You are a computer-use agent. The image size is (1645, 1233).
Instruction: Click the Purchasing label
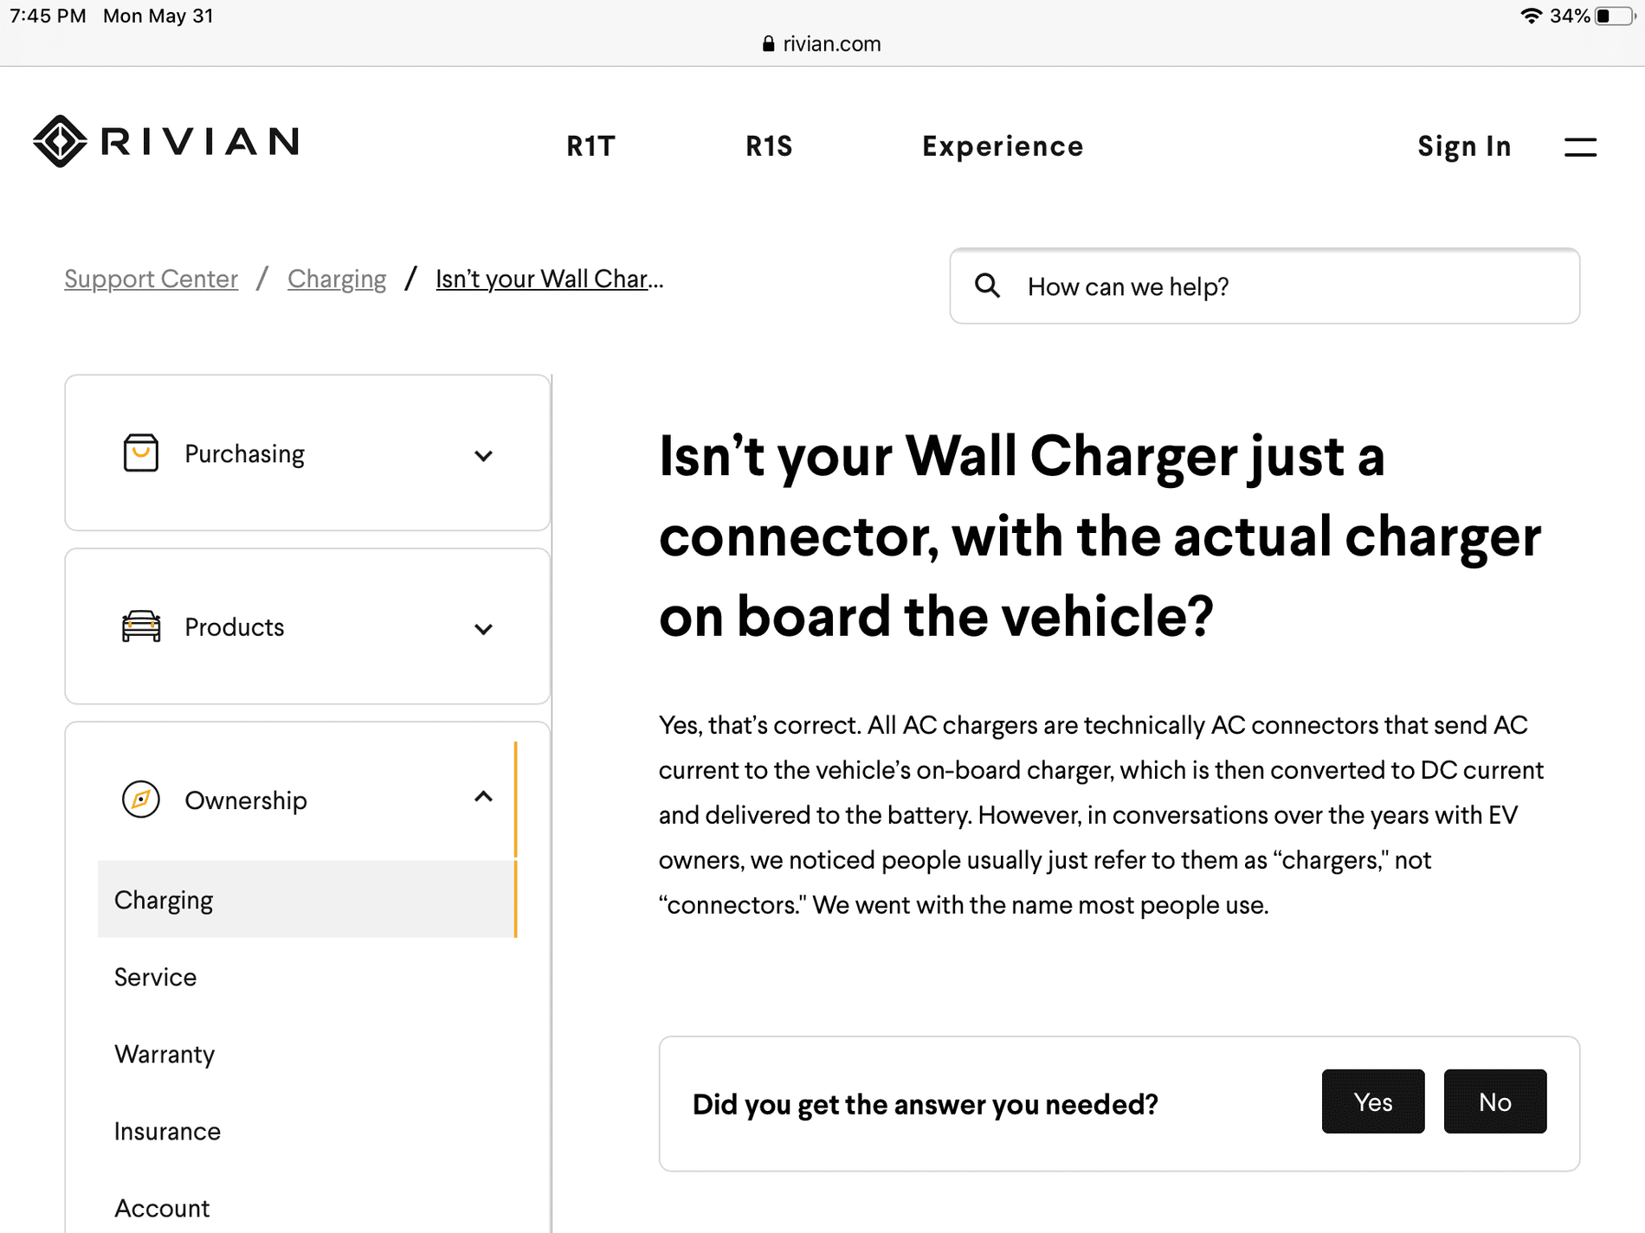tap(244, 453)
